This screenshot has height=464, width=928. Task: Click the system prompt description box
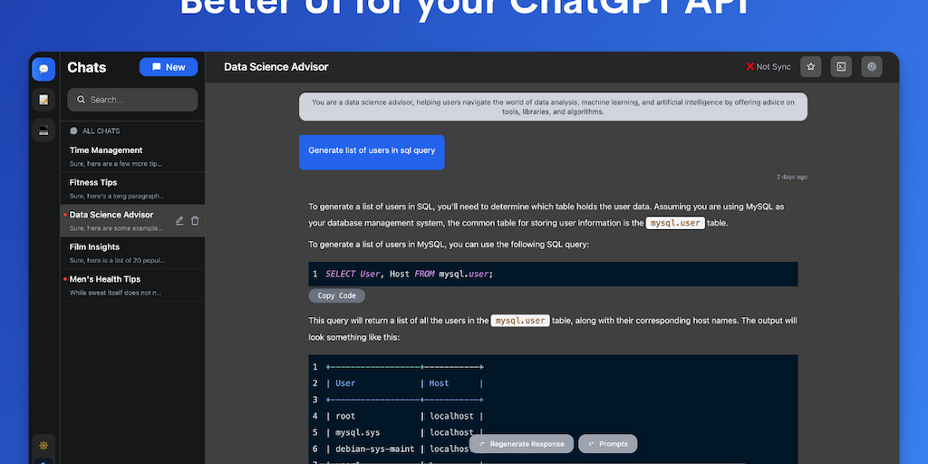pos(553,107)
